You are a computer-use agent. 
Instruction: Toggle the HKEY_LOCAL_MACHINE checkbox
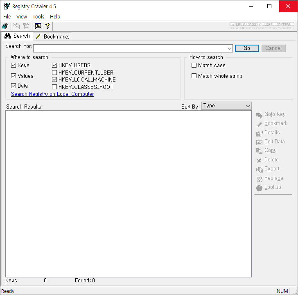pyautogui.click(x=54, y=79)
